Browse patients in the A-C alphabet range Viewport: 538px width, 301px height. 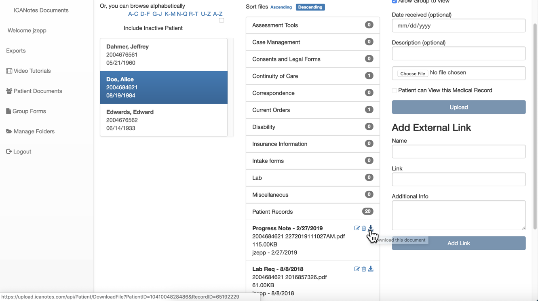(133, 14)
